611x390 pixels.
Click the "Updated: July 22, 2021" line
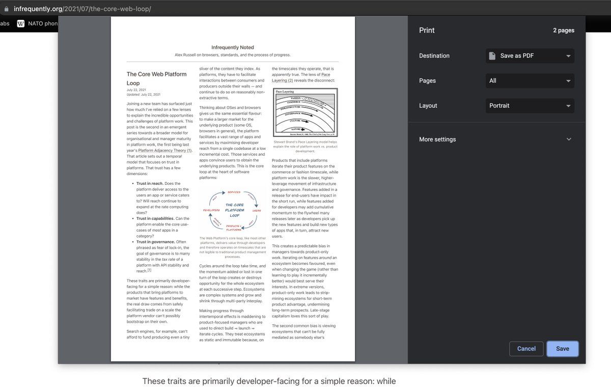coord(144,95)
